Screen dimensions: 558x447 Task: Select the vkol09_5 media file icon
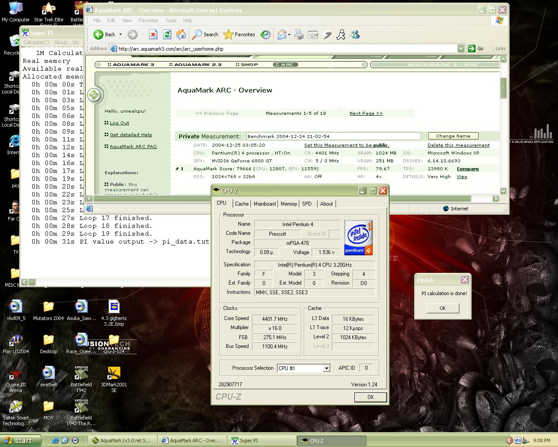[x=16, y=310]
